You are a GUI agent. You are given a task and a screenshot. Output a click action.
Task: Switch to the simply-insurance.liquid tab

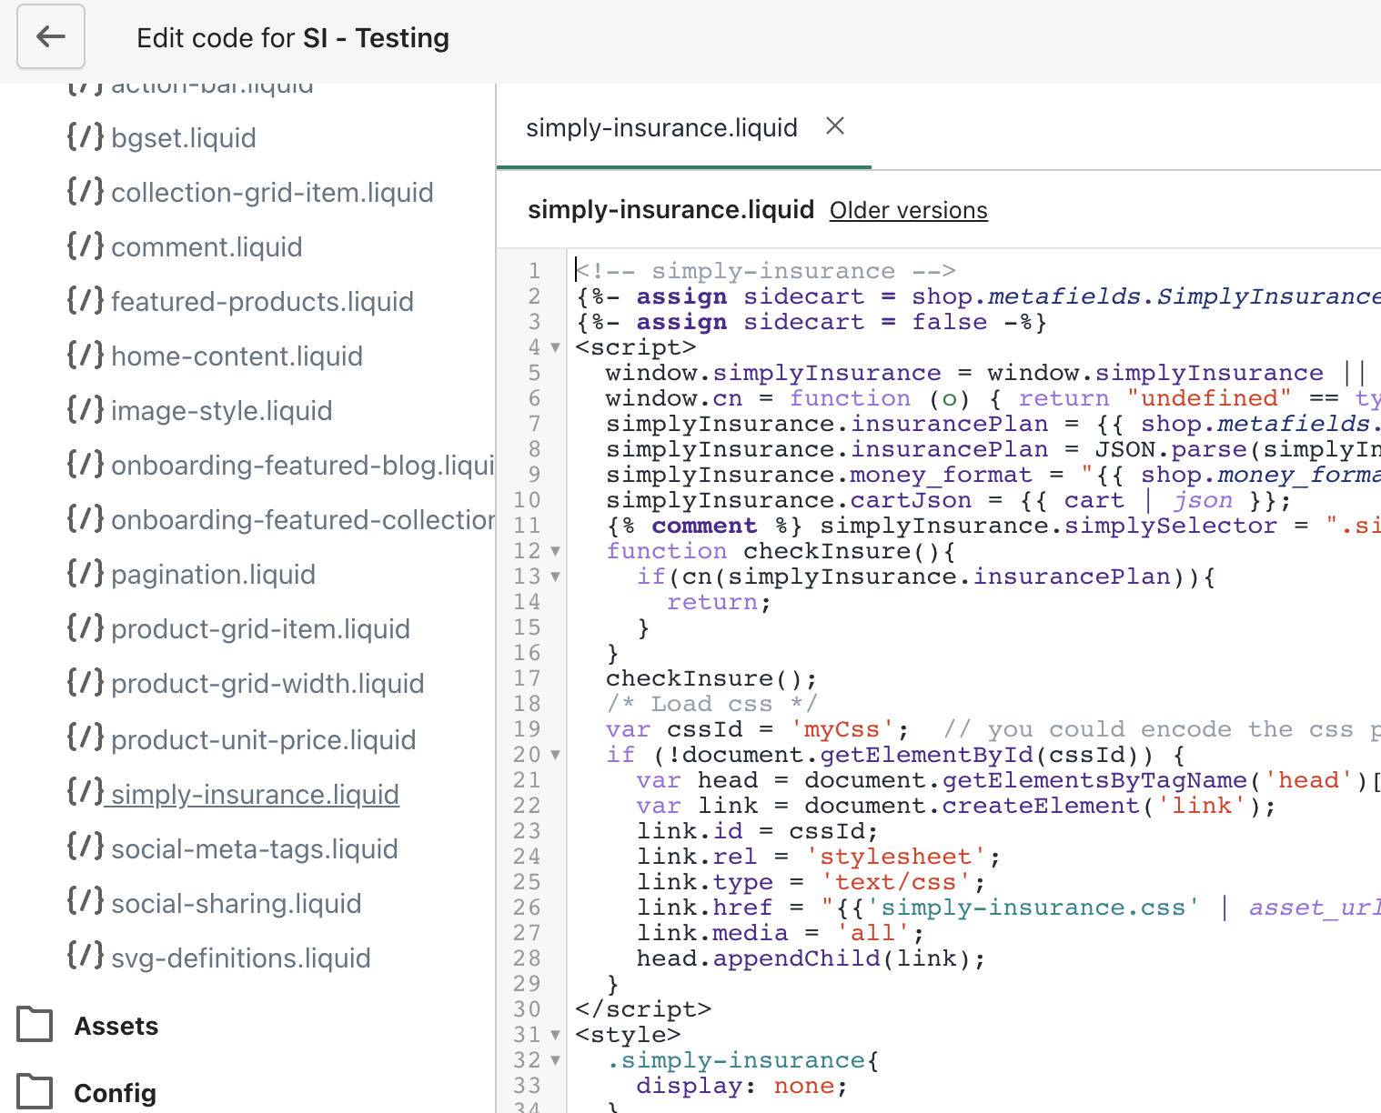click(661, 127)
